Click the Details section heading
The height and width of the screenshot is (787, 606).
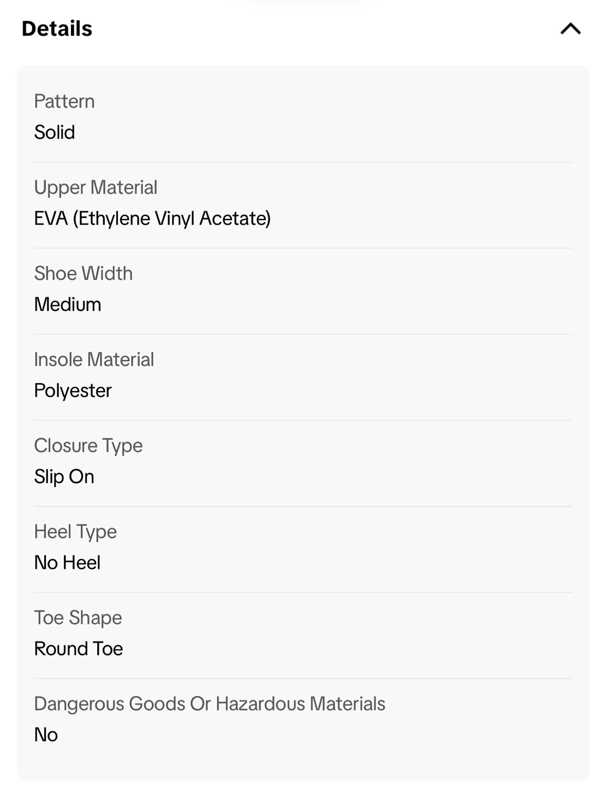click(57, 29)
